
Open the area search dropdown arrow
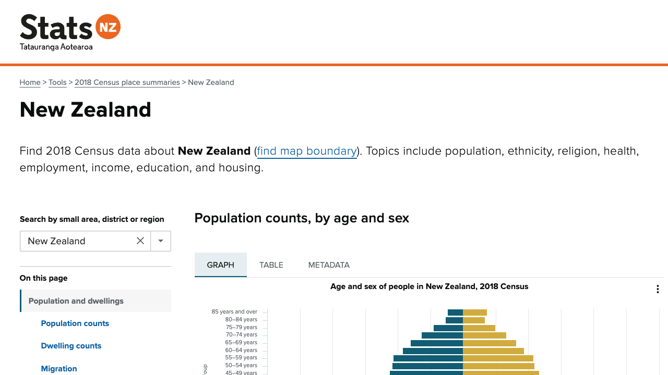point(161,241)
